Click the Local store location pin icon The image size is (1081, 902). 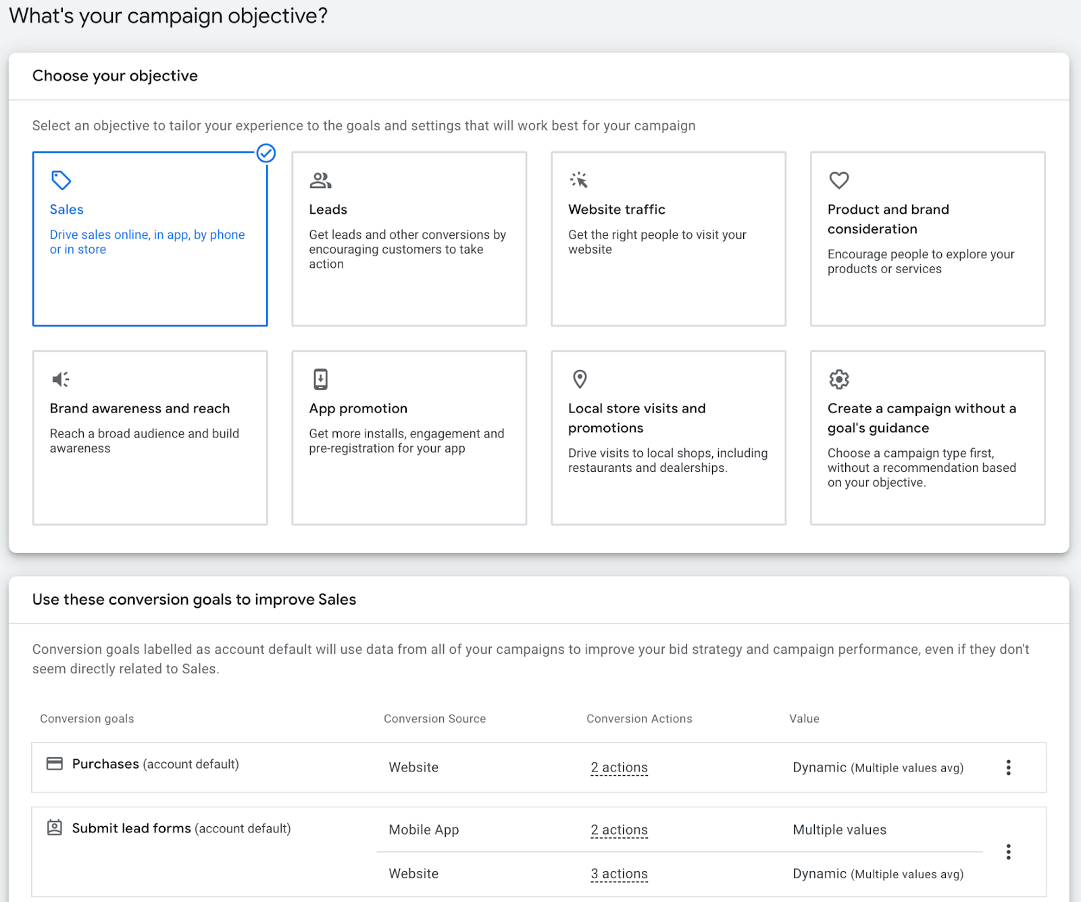tap(580, 379)
